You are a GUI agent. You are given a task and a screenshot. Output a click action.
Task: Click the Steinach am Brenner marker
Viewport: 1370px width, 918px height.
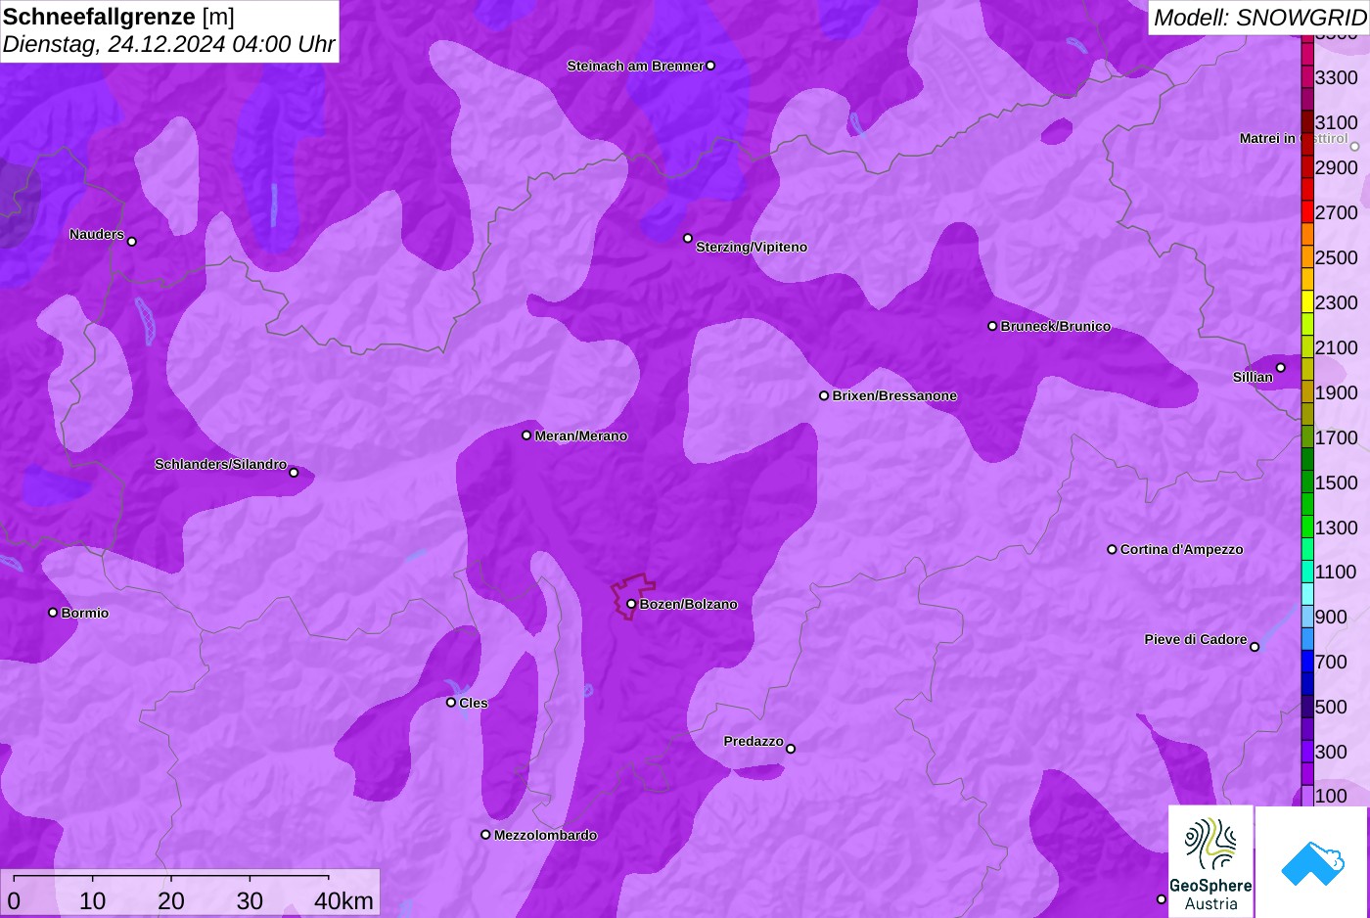point(710,66)
